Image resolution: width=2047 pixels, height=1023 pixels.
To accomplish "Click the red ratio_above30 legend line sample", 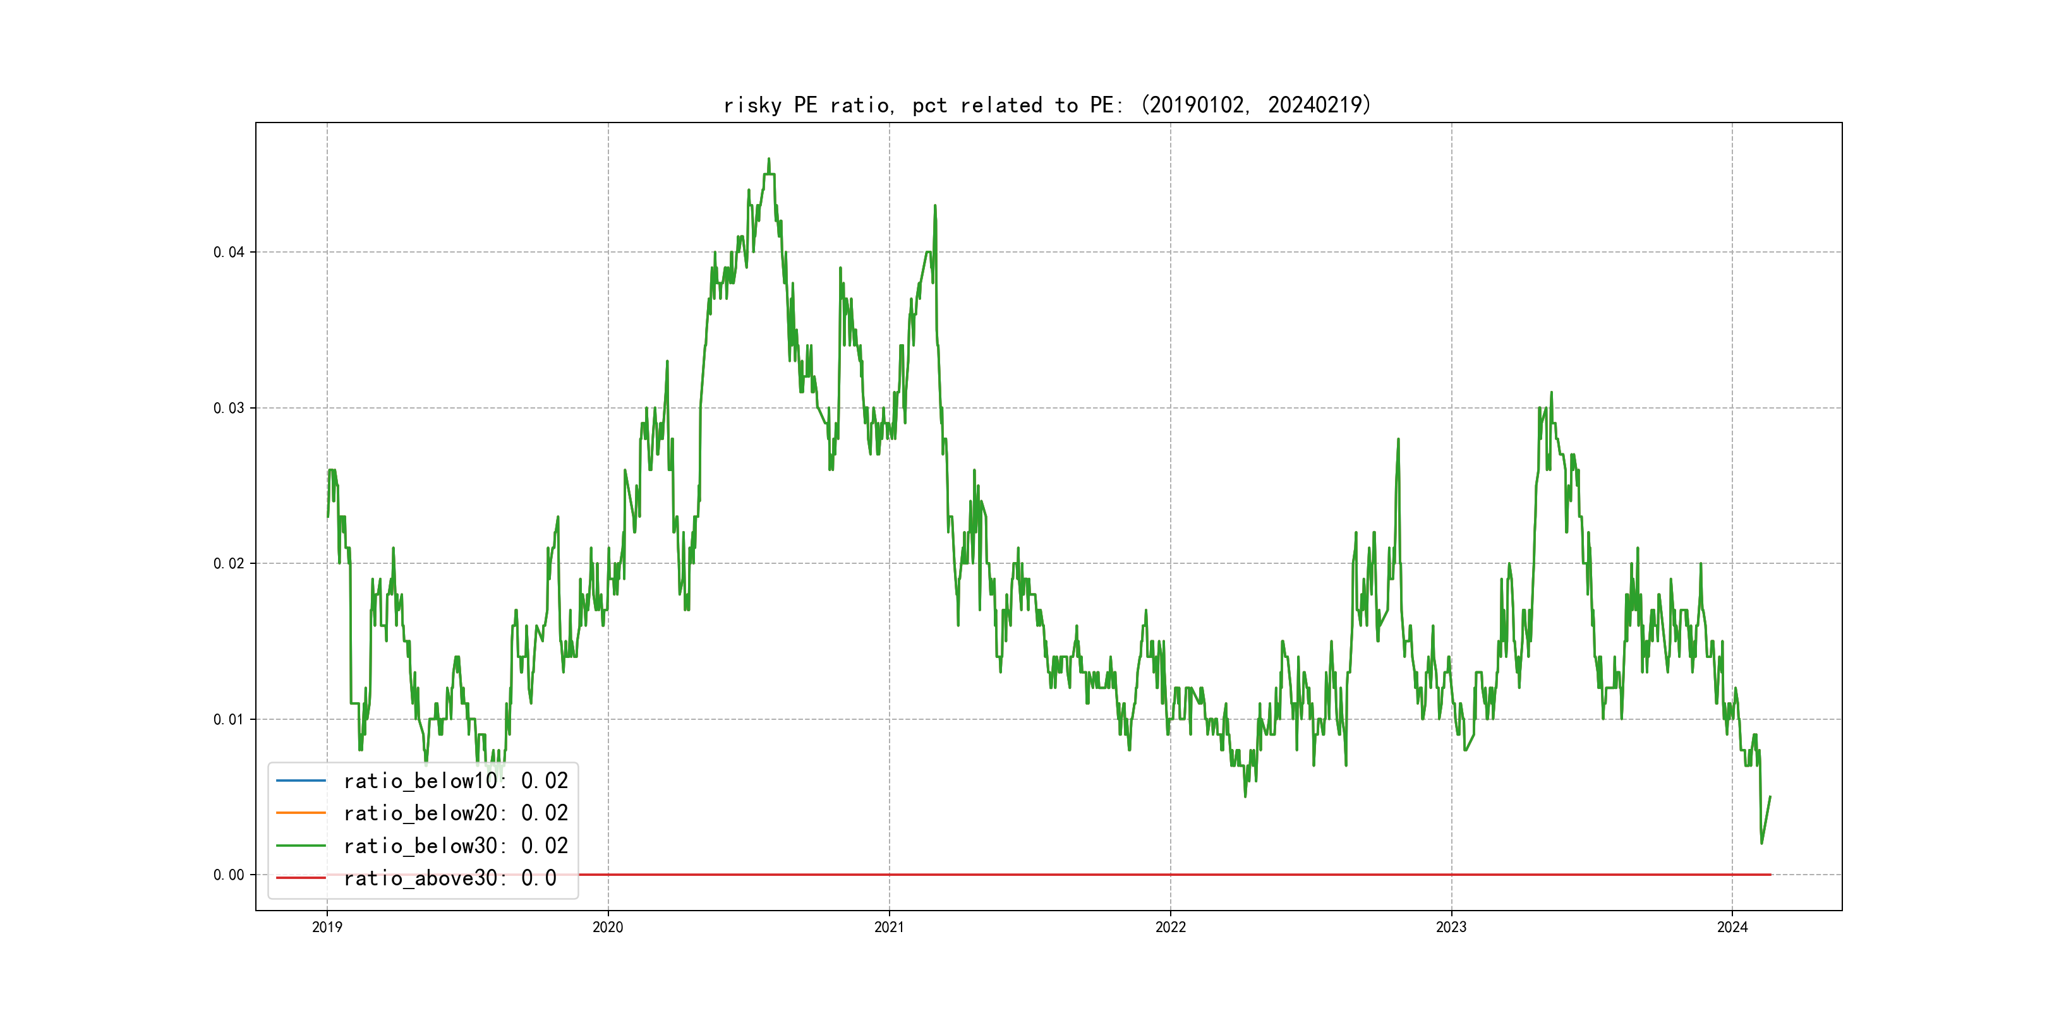I will 300,878.
